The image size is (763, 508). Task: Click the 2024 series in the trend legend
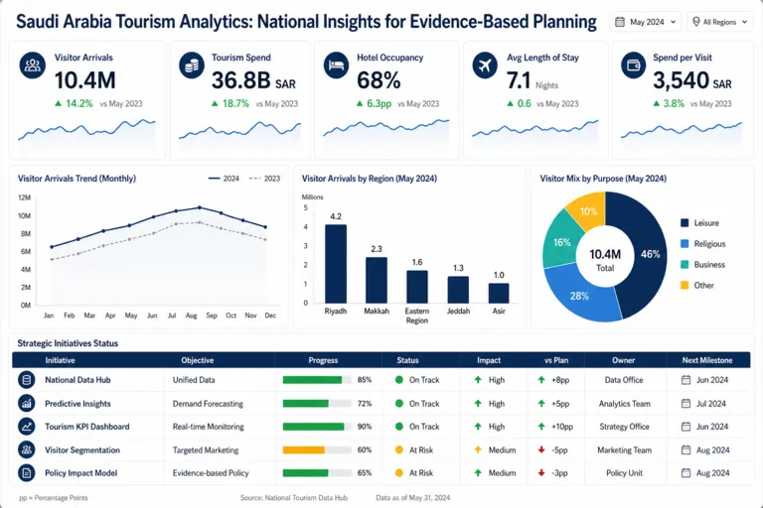pos(224,179)
